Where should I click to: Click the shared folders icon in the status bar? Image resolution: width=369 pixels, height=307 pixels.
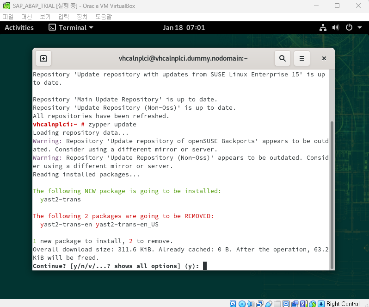pyautogui.click(x=277, y=304)
